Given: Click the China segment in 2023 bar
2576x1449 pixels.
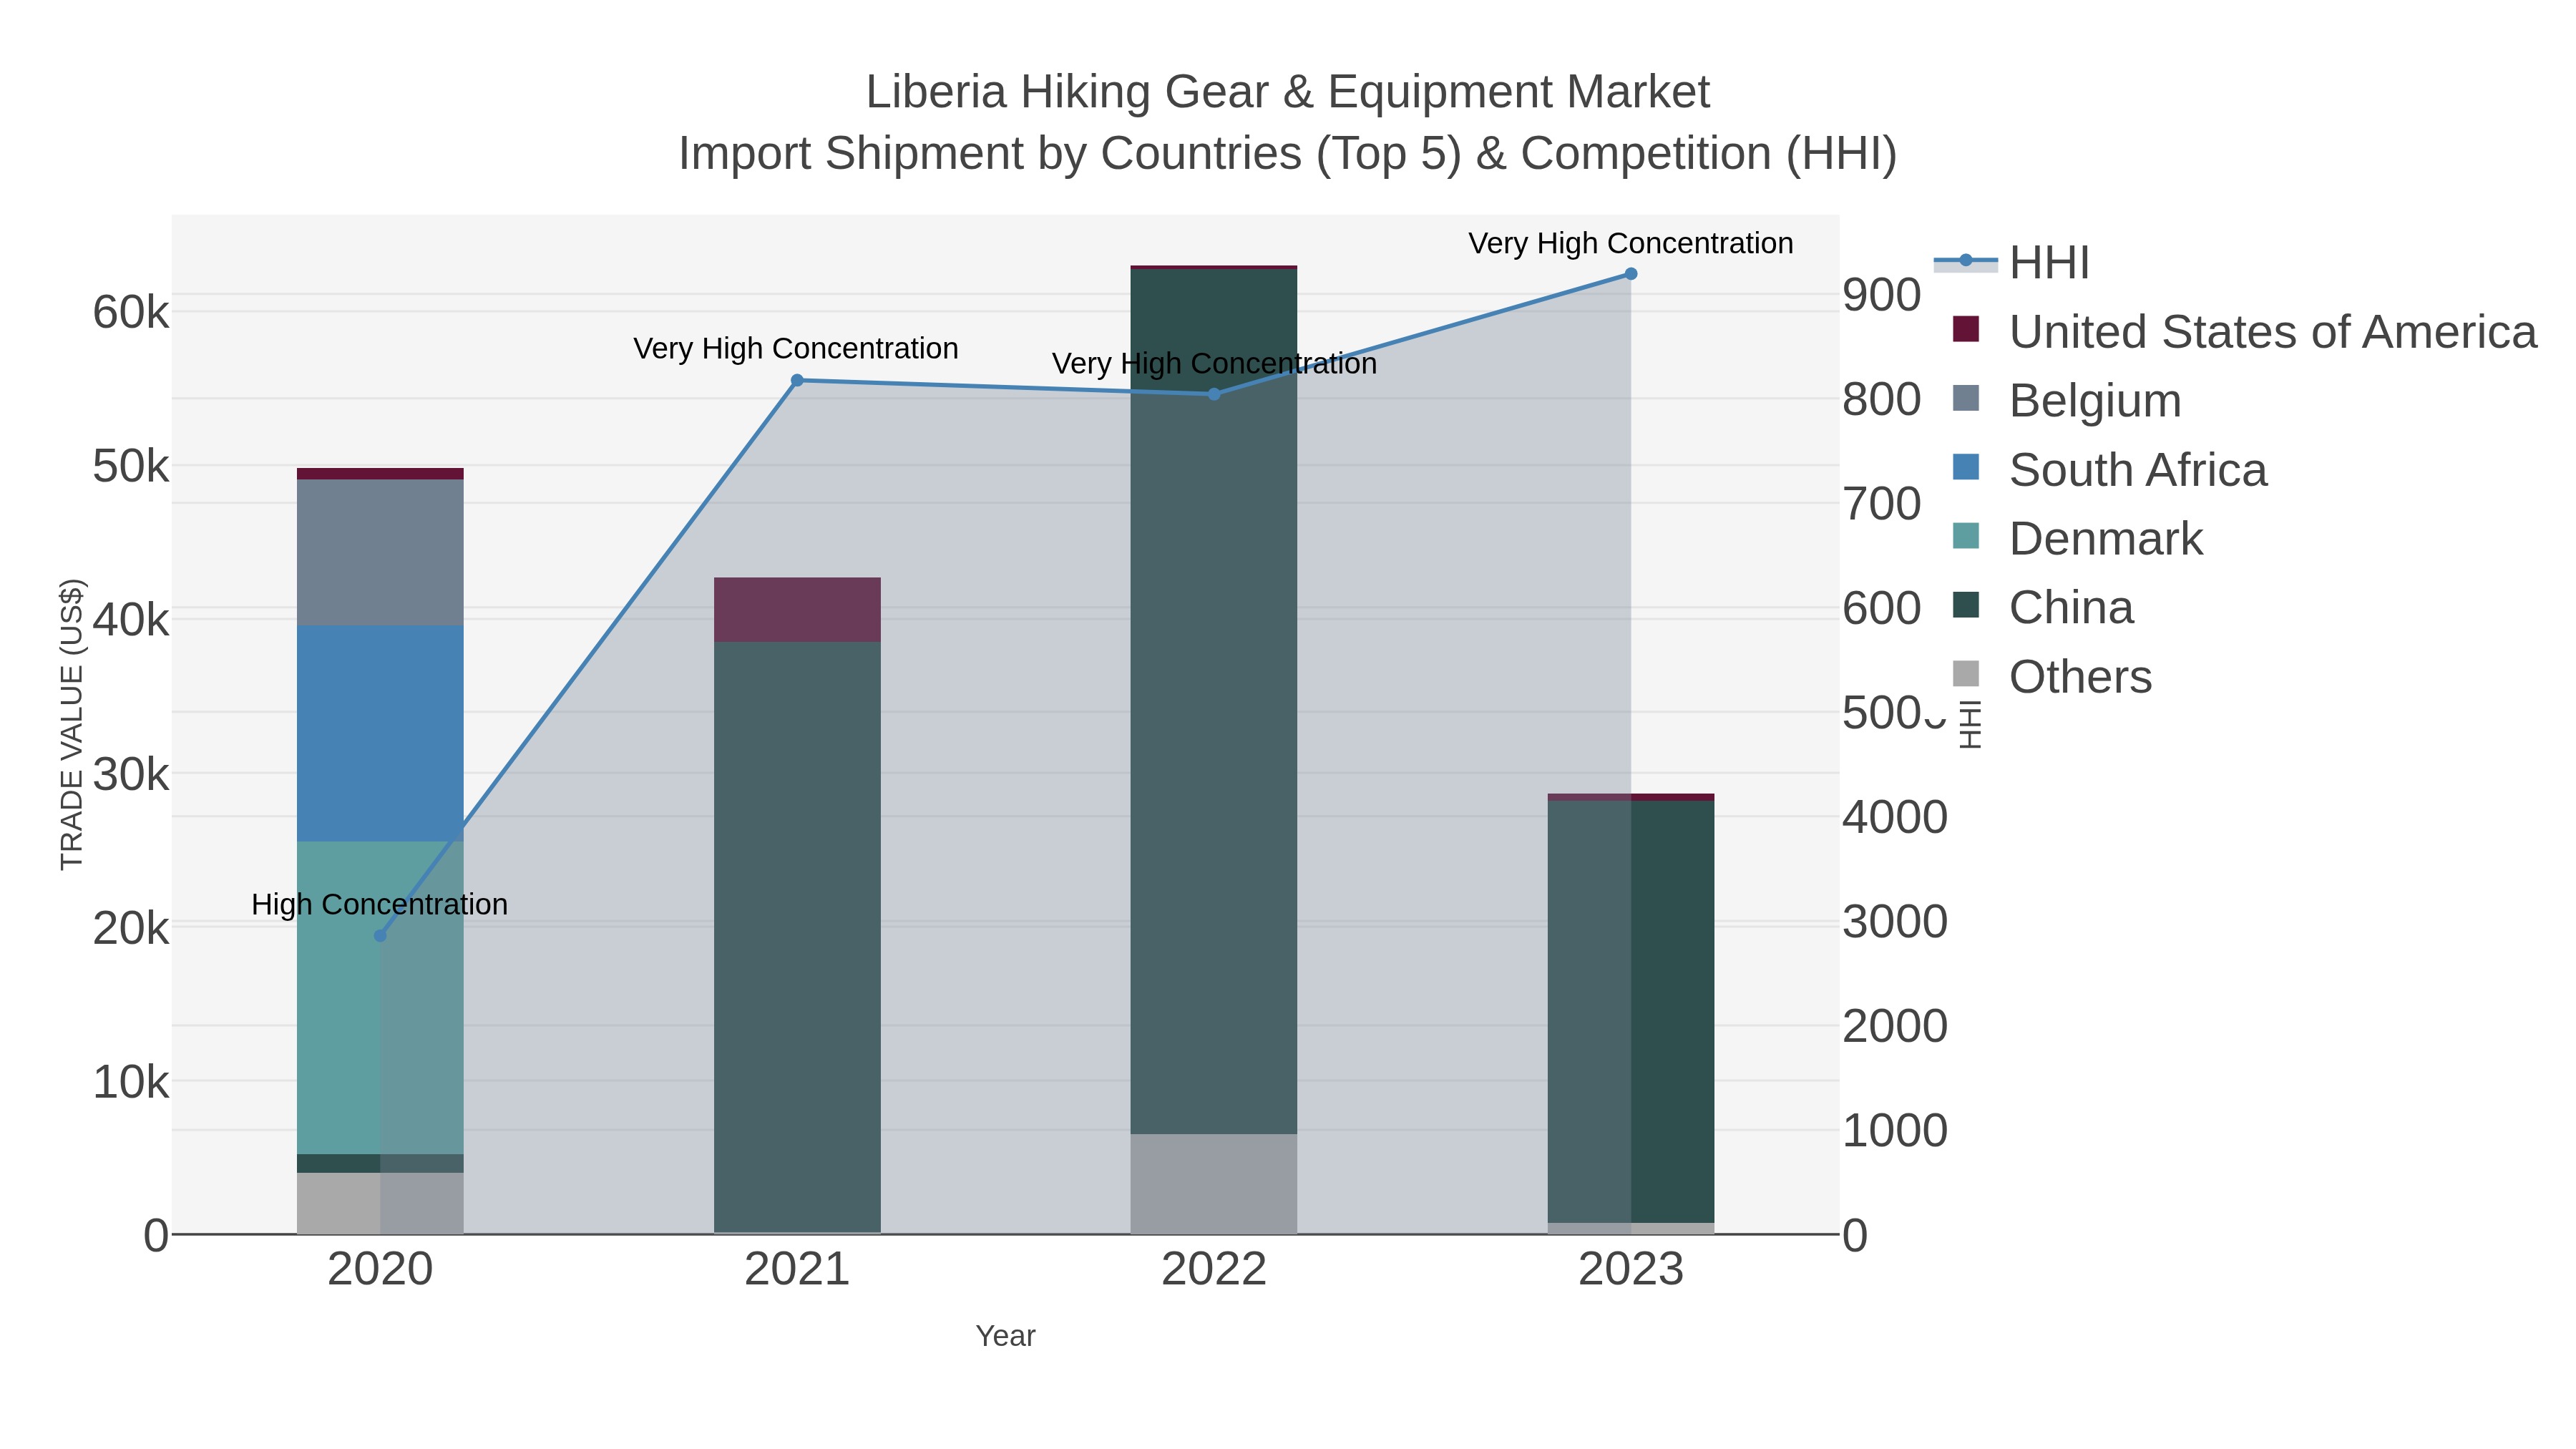Looking at the screenshot, I should (x=1631, y=1012).
